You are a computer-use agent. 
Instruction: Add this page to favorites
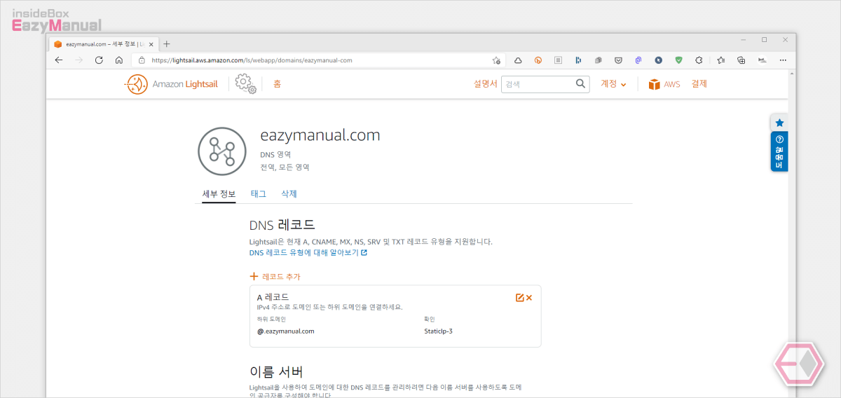[496, 60]
